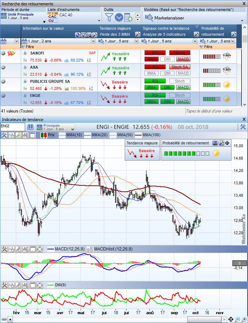Open the Marketanalyser models dropdown
This screenshot has width=248, height=323.
click(242, 21)
